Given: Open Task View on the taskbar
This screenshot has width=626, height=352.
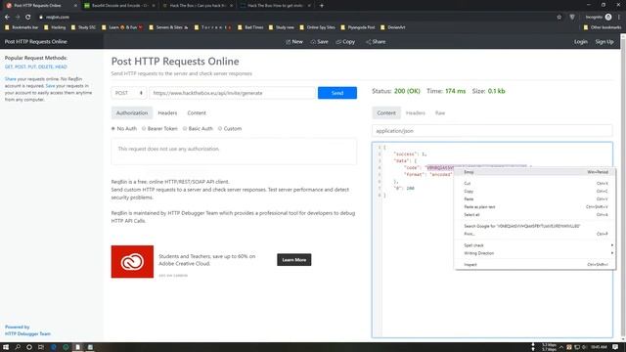Looking at the screenshot, I should (x=41, y=347).
